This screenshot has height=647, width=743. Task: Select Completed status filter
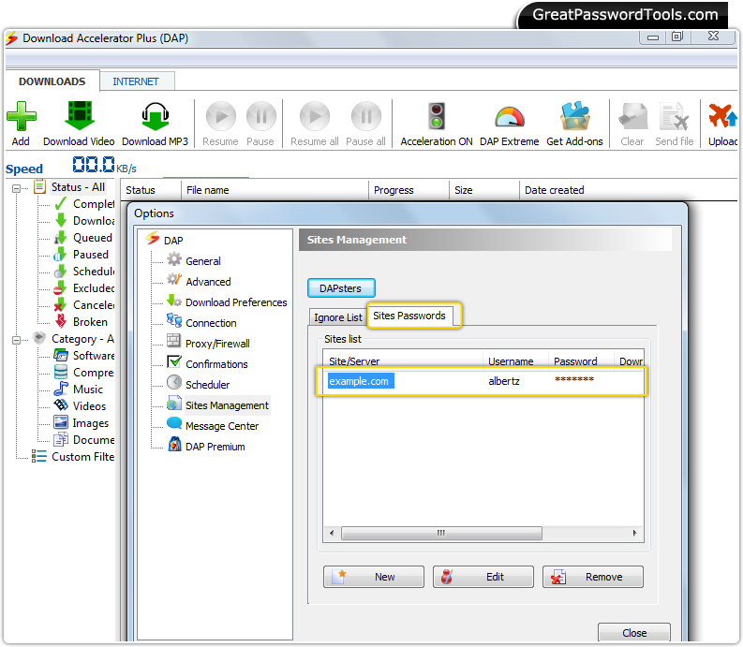(x=84, y=204)
